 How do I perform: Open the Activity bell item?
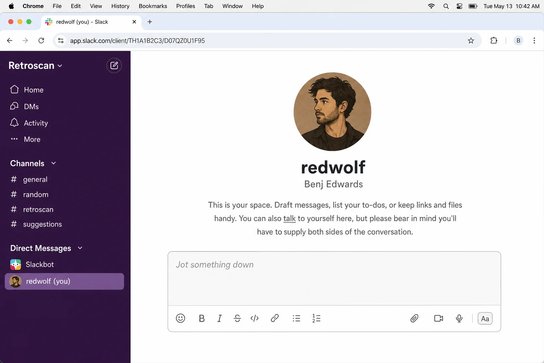click(29, 123)
